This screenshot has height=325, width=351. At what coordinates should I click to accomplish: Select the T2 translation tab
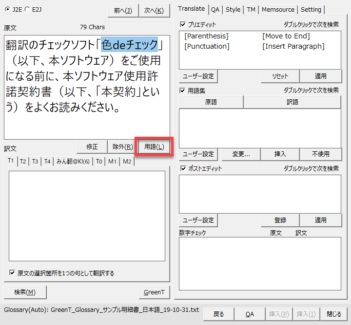23,162
